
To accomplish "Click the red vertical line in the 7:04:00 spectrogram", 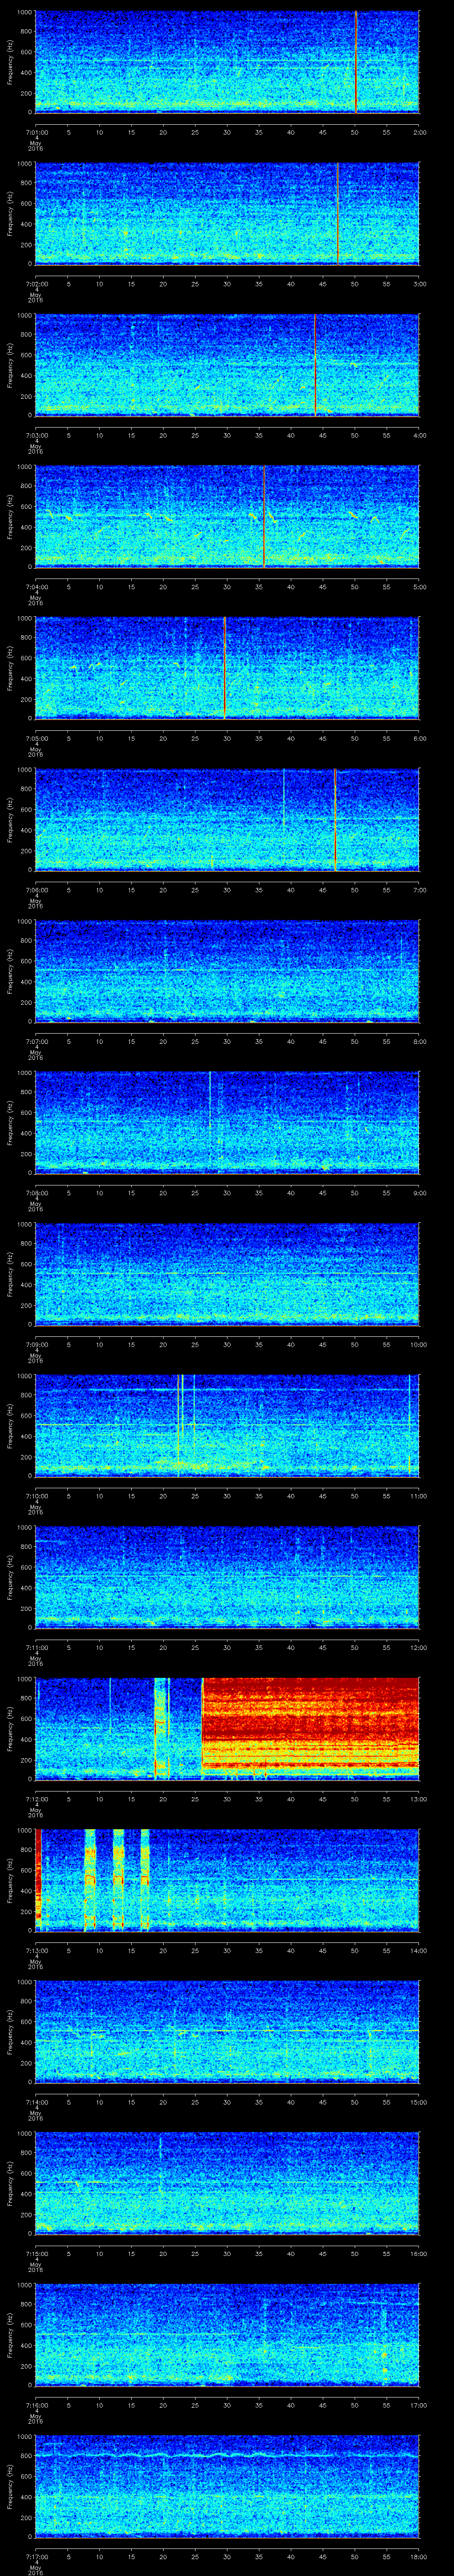I will [263, 517].
